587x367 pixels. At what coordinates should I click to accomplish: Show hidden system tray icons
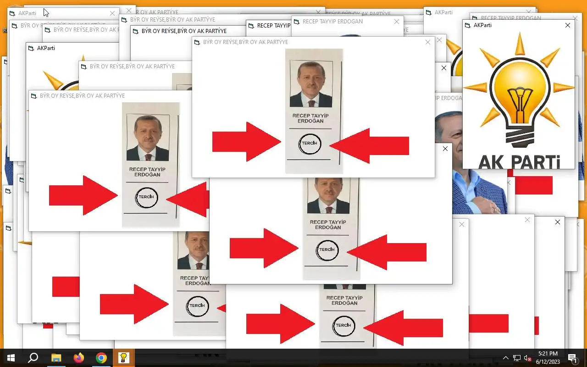click(506, 358)
